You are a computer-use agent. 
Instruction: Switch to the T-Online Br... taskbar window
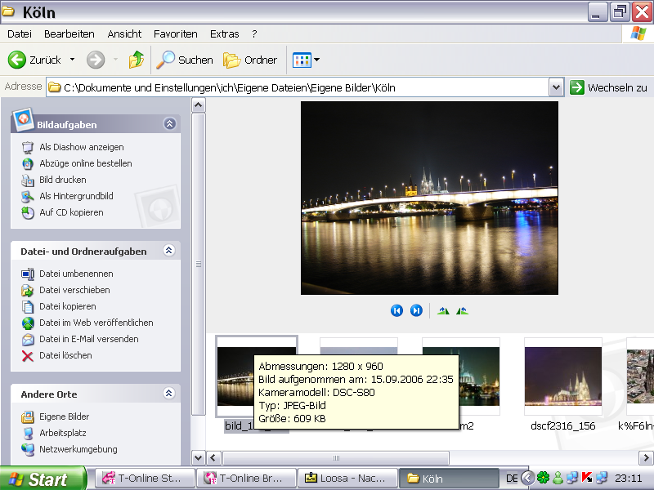pyautogui.click(x=247, y=479)
